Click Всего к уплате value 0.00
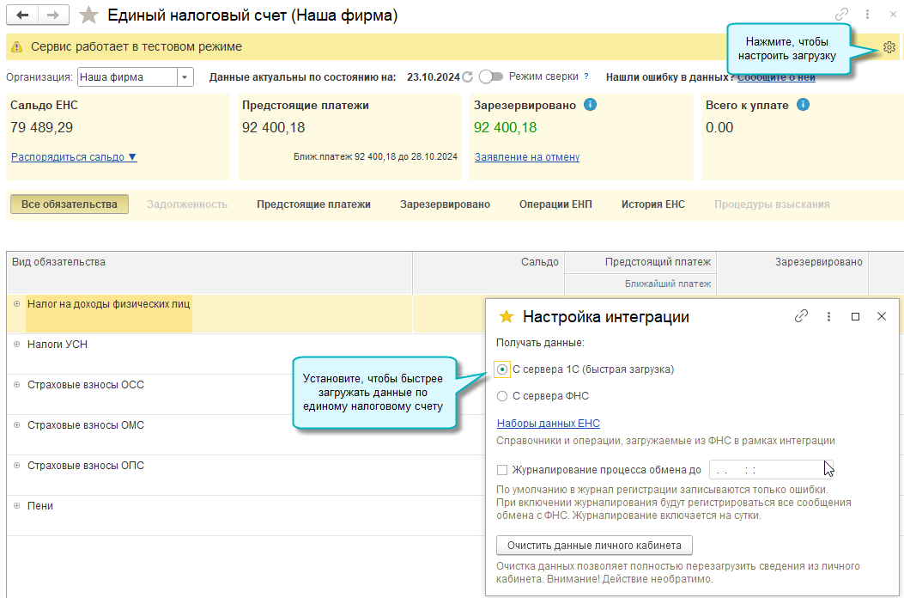904x598 pixels. pyautogui.click(x=719, y=127)
